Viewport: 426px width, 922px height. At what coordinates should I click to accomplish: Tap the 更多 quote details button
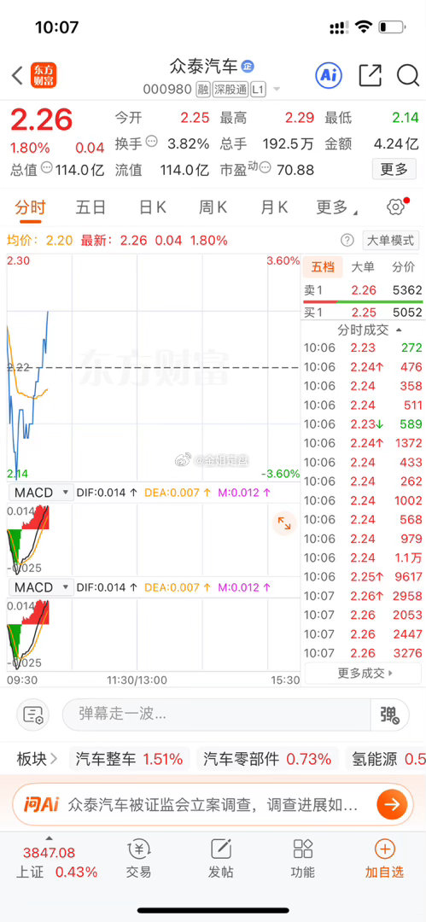click(394, 169)
